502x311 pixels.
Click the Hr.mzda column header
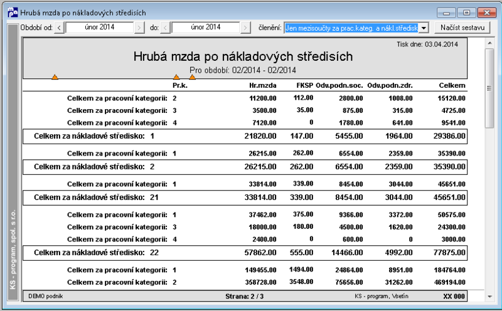click(x=262, y=85)
